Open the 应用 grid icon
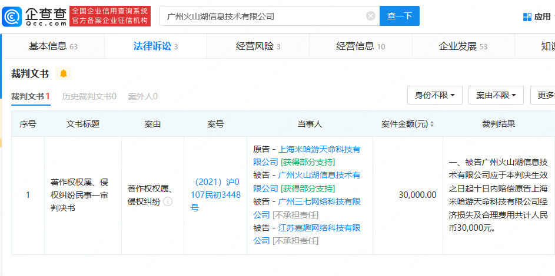The height and width of the screenshot is (276, 555). pyautogui.click(x=527, y=16)
